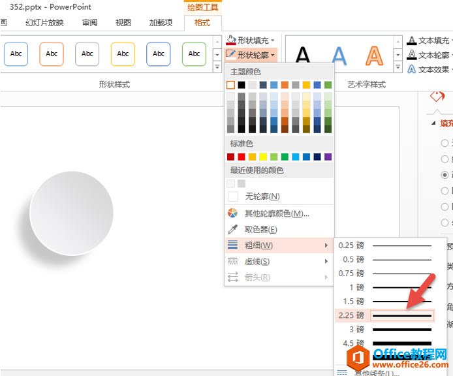Viewport: 453px width, 376px height.
Task: Select the first radio button under 填充
Action: tap(445, 143)
